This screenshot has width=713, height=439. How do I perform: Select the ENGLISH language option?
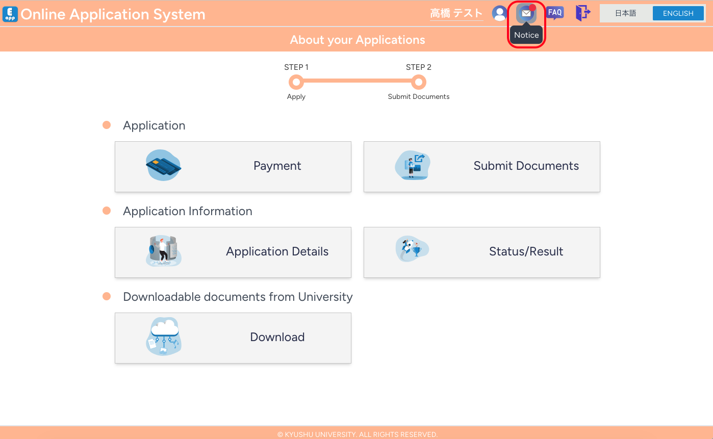click(x=678, y=13)
